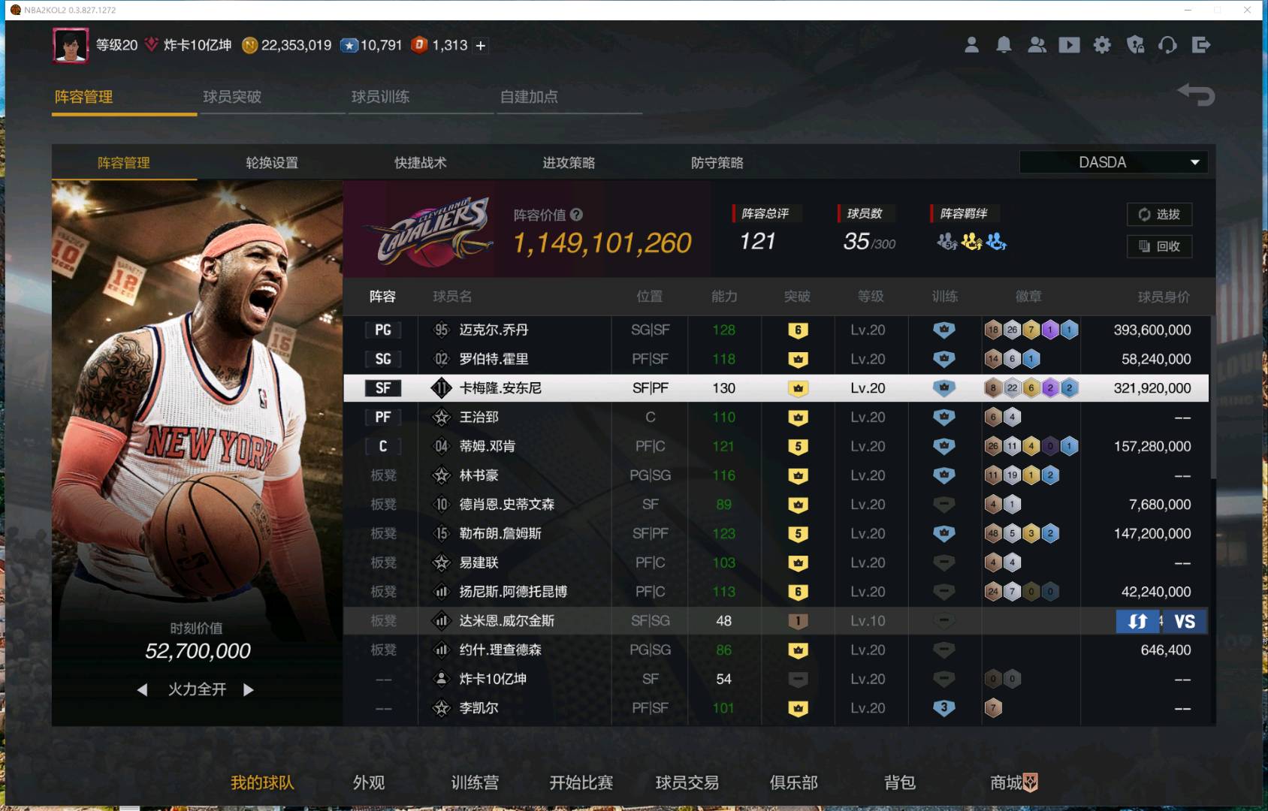Open the video playback icon
This screenshot has width=1268, height=811.
point(1069,45)
